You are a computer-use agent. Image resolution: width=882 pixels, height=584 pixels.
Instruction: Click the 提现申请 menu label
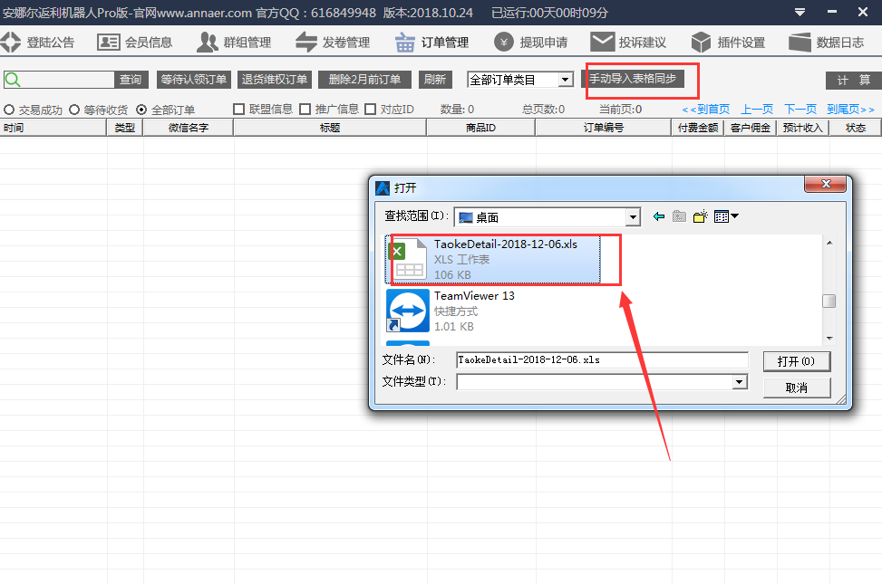click(544, 43)
